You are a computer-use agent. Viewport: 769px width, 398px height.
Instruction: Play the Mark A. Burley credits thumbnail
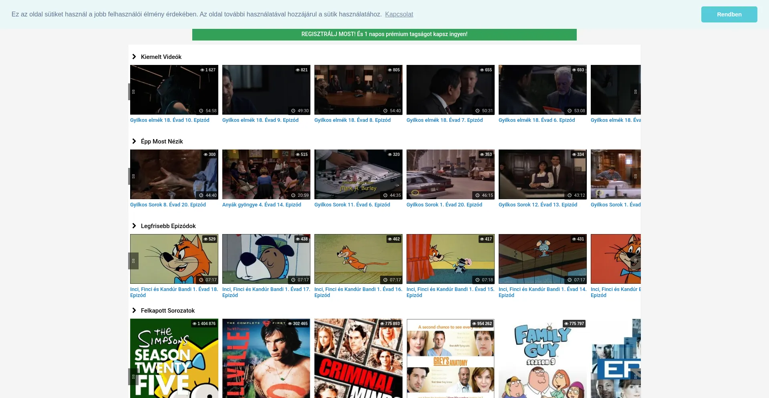[x=358, y=174]
